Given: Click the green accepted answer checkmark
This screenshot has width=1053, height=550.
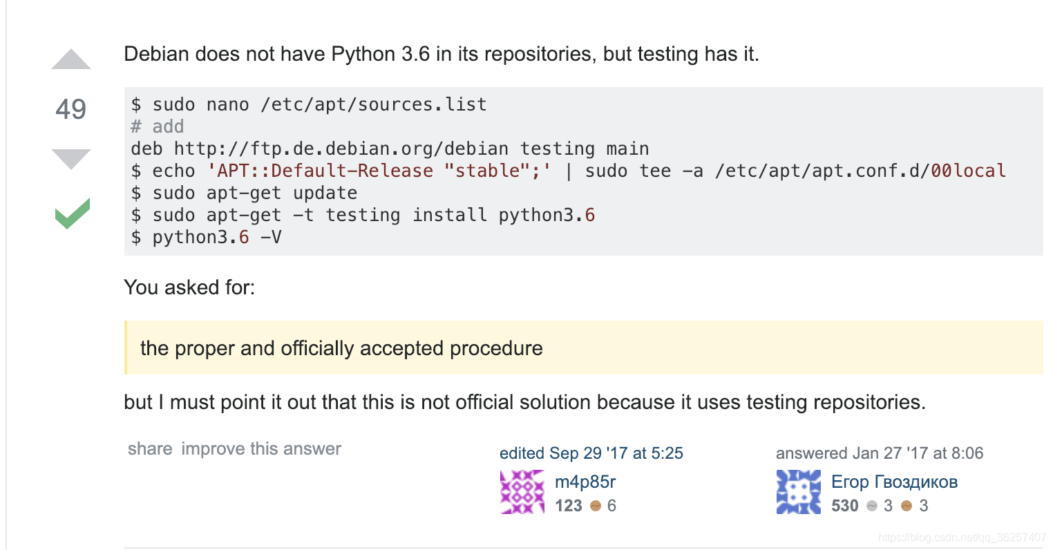Looking at the screenshot, I should click(x=73, y=214).
